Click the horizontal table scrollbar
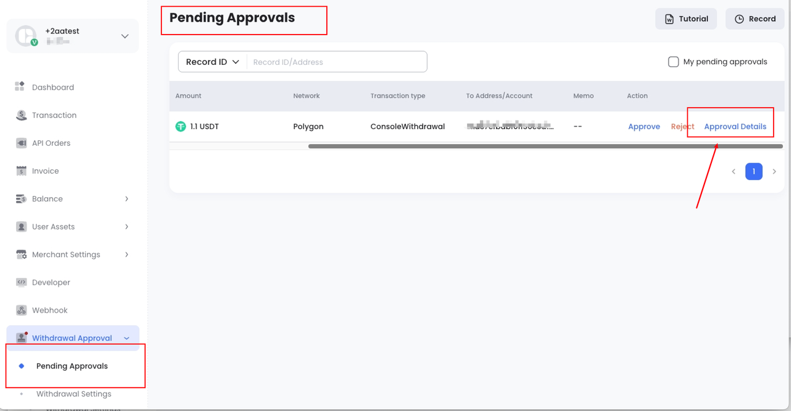The width and height of the screenshot is (791, 411). pos(545,146)
